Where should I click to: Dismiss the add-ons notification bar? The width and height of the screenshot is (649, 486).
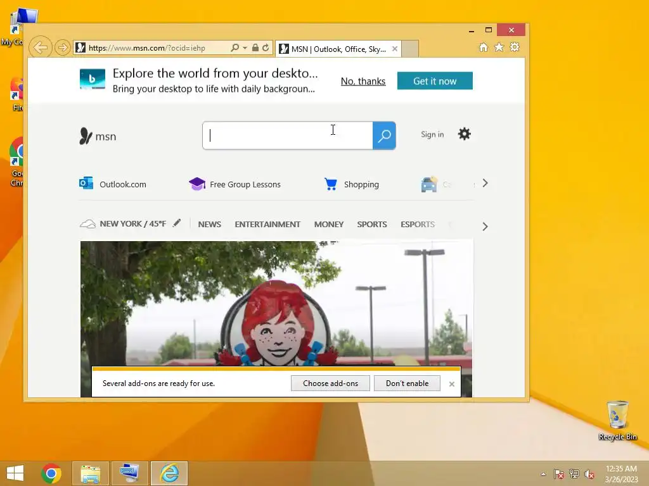[x=451, y=384]
